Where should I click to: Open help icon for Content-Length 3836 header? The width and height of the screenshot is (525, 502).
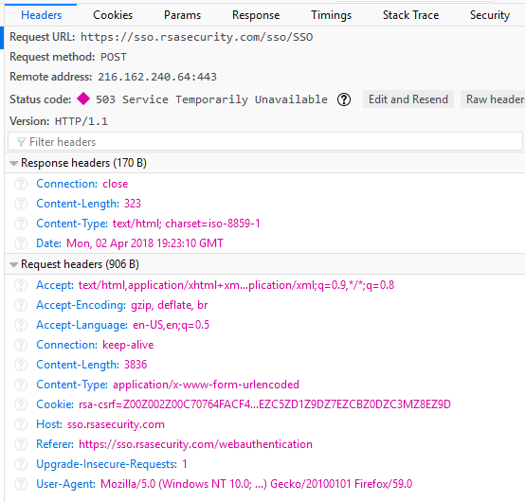[x=21, y=365]
